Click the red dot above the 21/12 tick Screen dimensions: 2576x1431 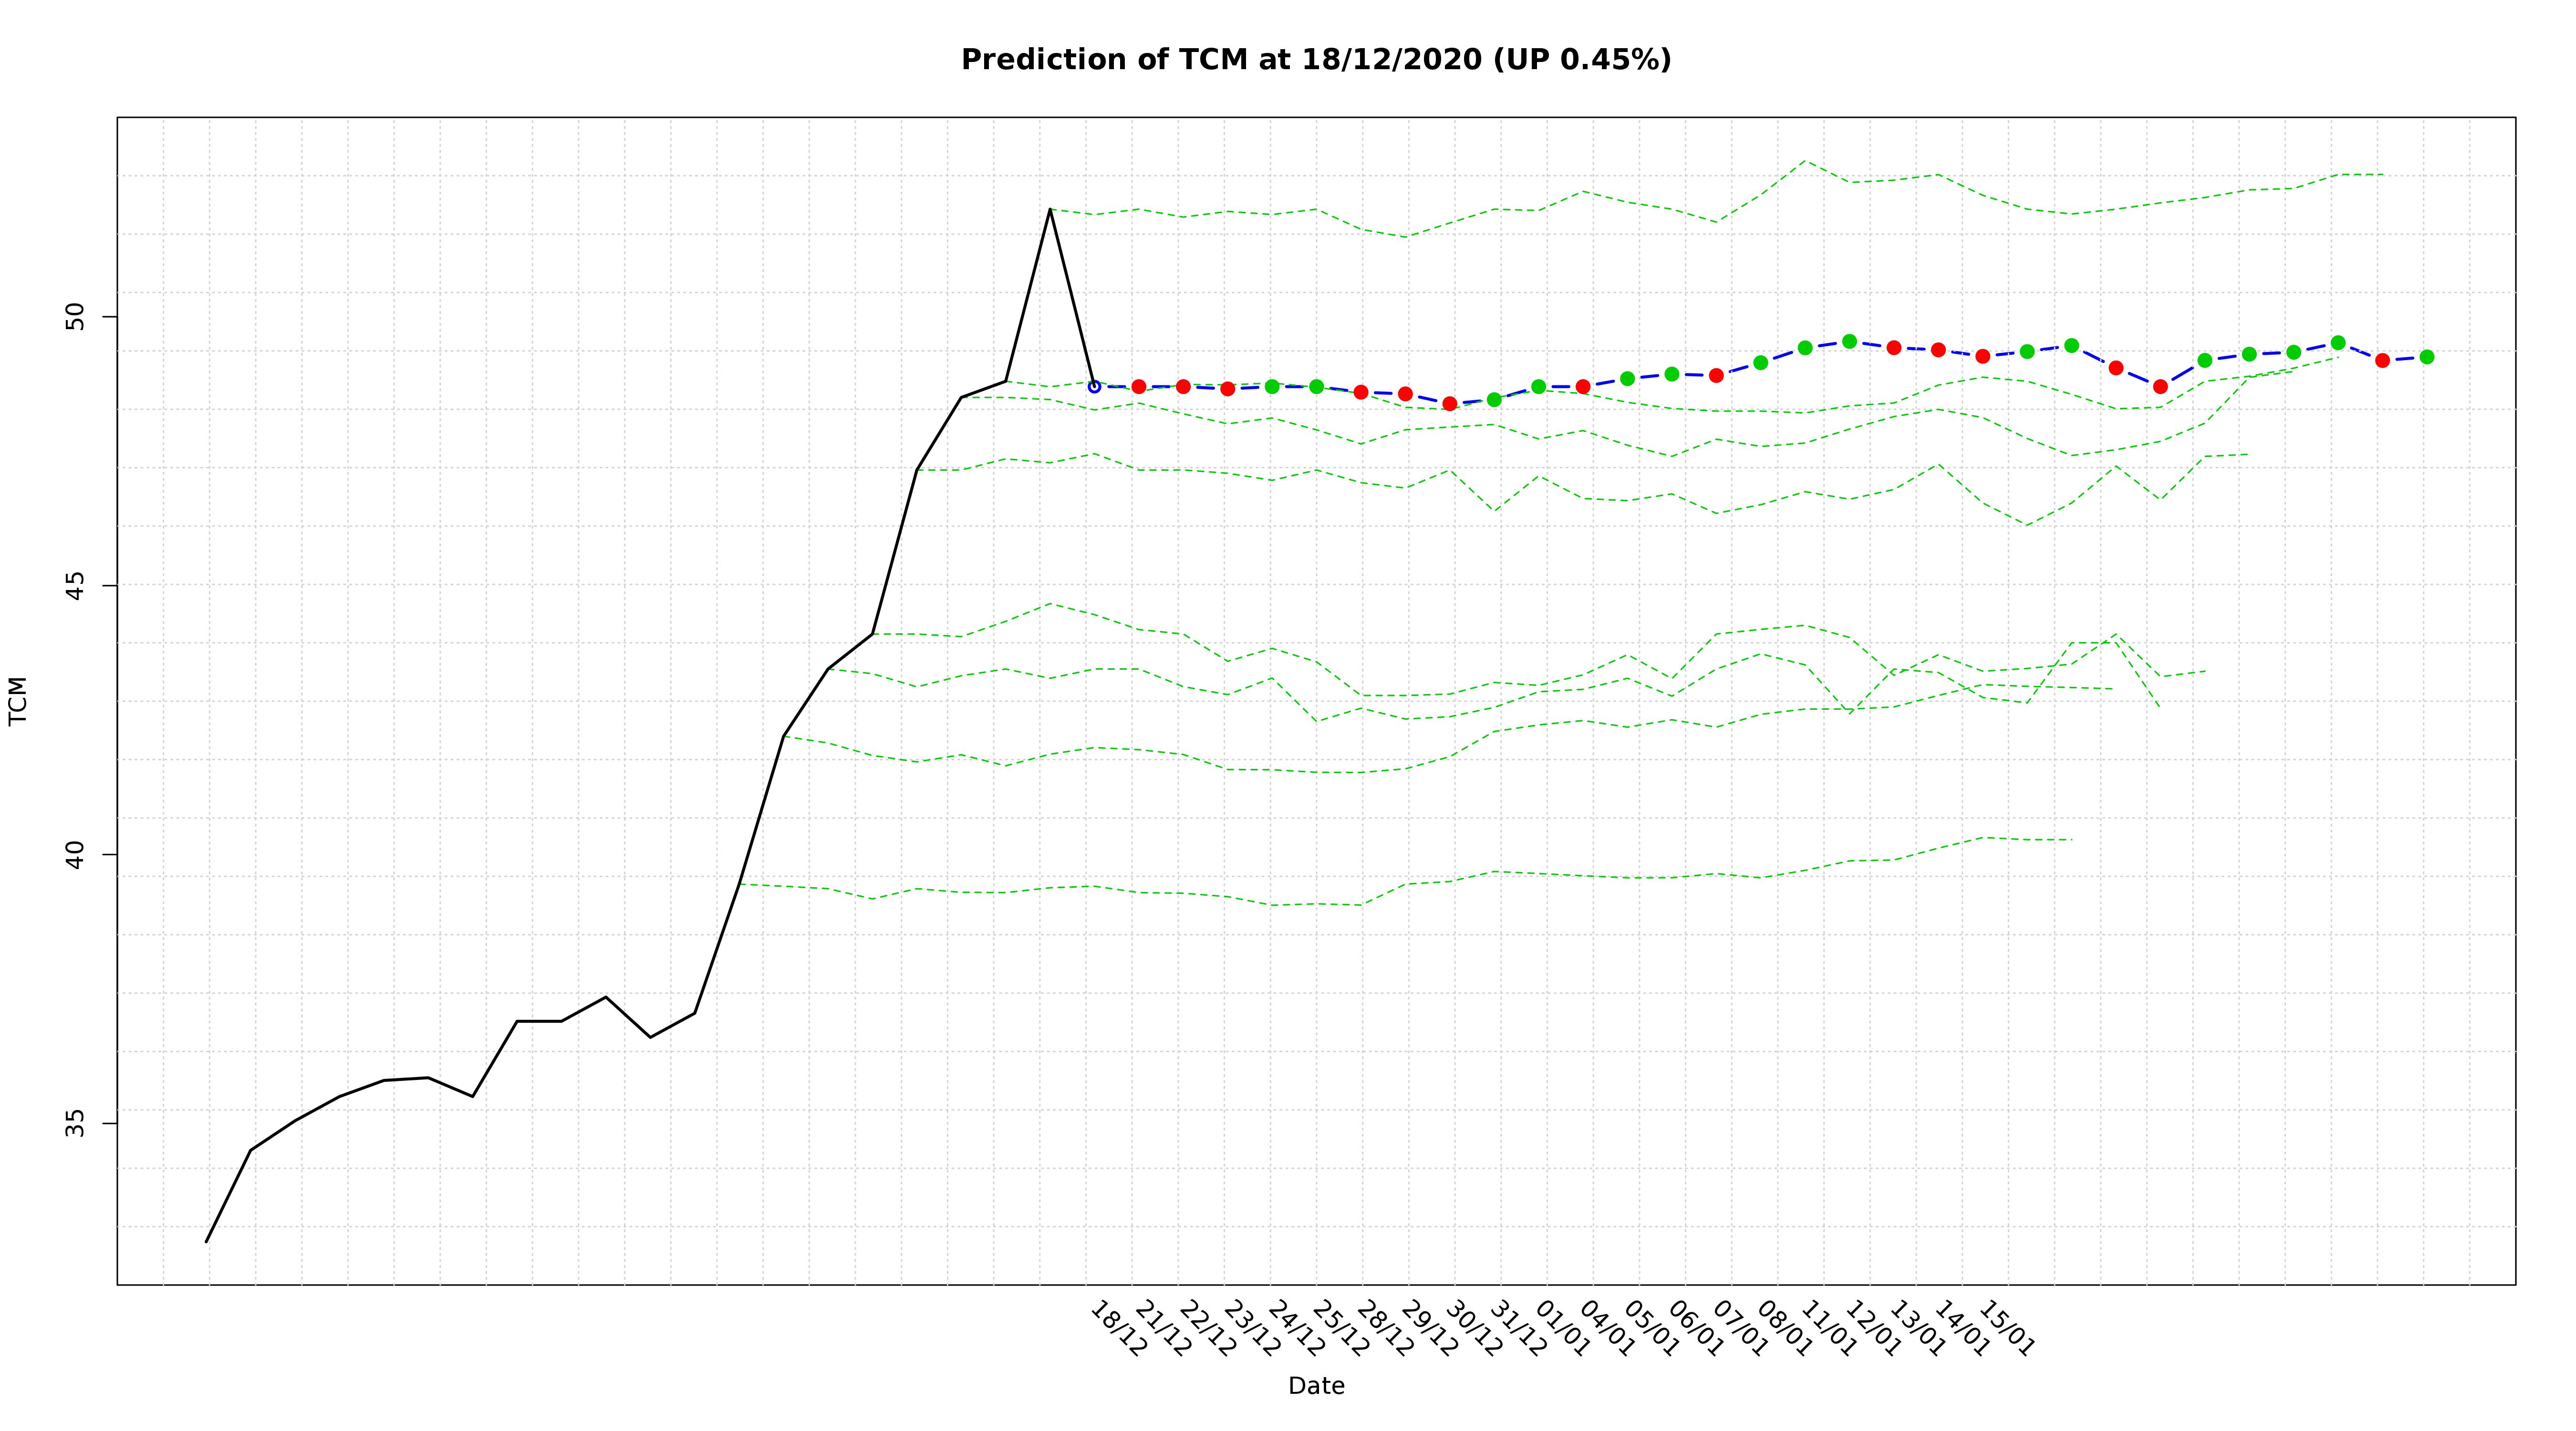point(1138,386)
